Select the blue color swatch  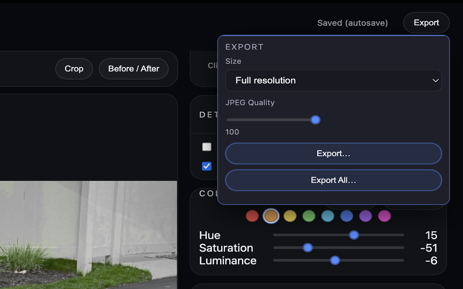coord(347,216)
